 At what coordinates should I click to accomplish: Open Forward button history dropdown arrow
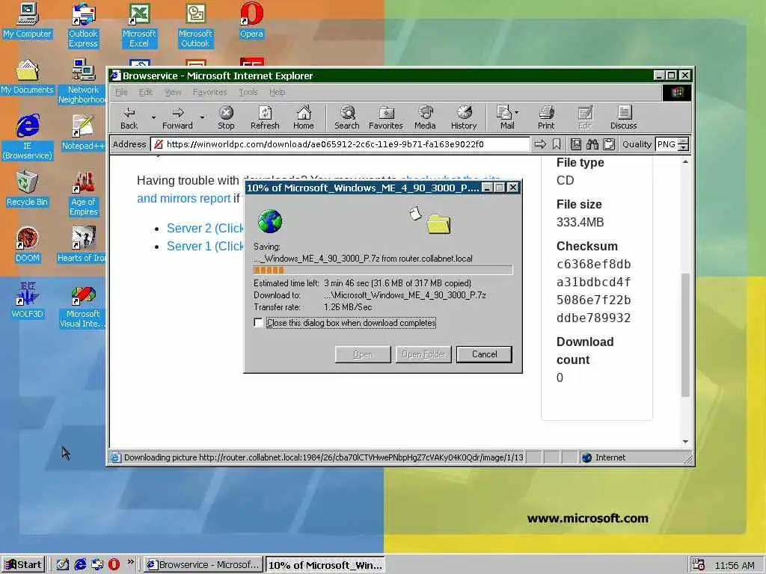coord(202,117)
